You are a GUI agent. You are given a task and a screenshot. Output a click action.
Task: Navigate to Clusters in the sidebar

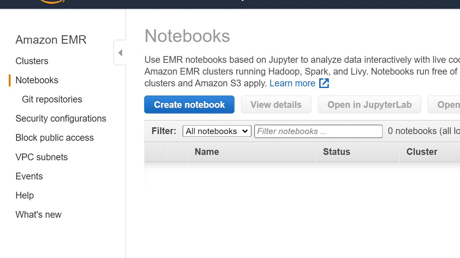(x=32, y=61)
